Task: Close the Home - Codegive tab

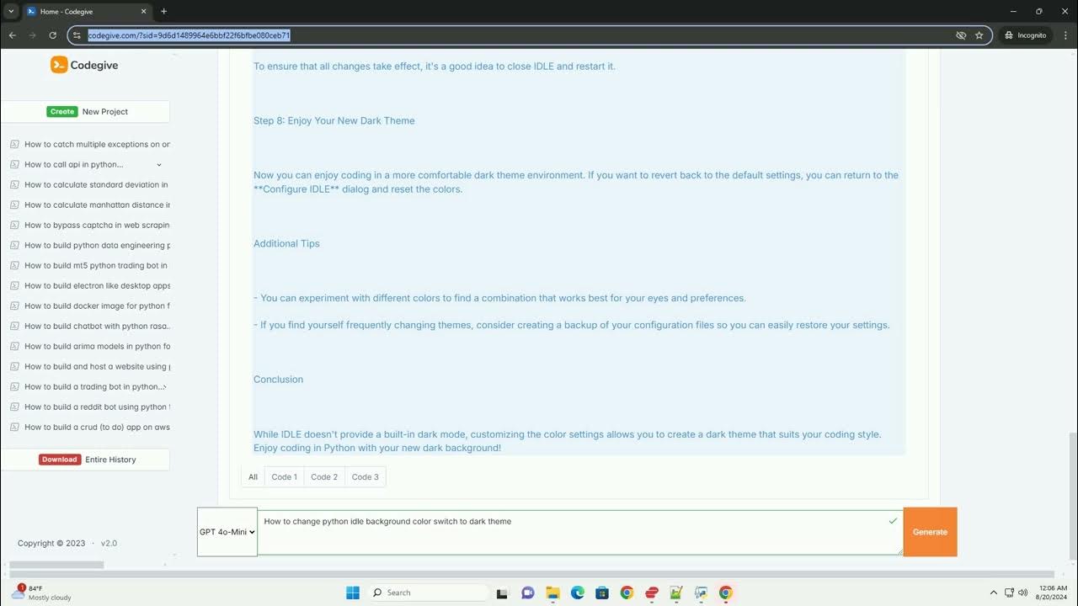Action: (x=144, y=12)
